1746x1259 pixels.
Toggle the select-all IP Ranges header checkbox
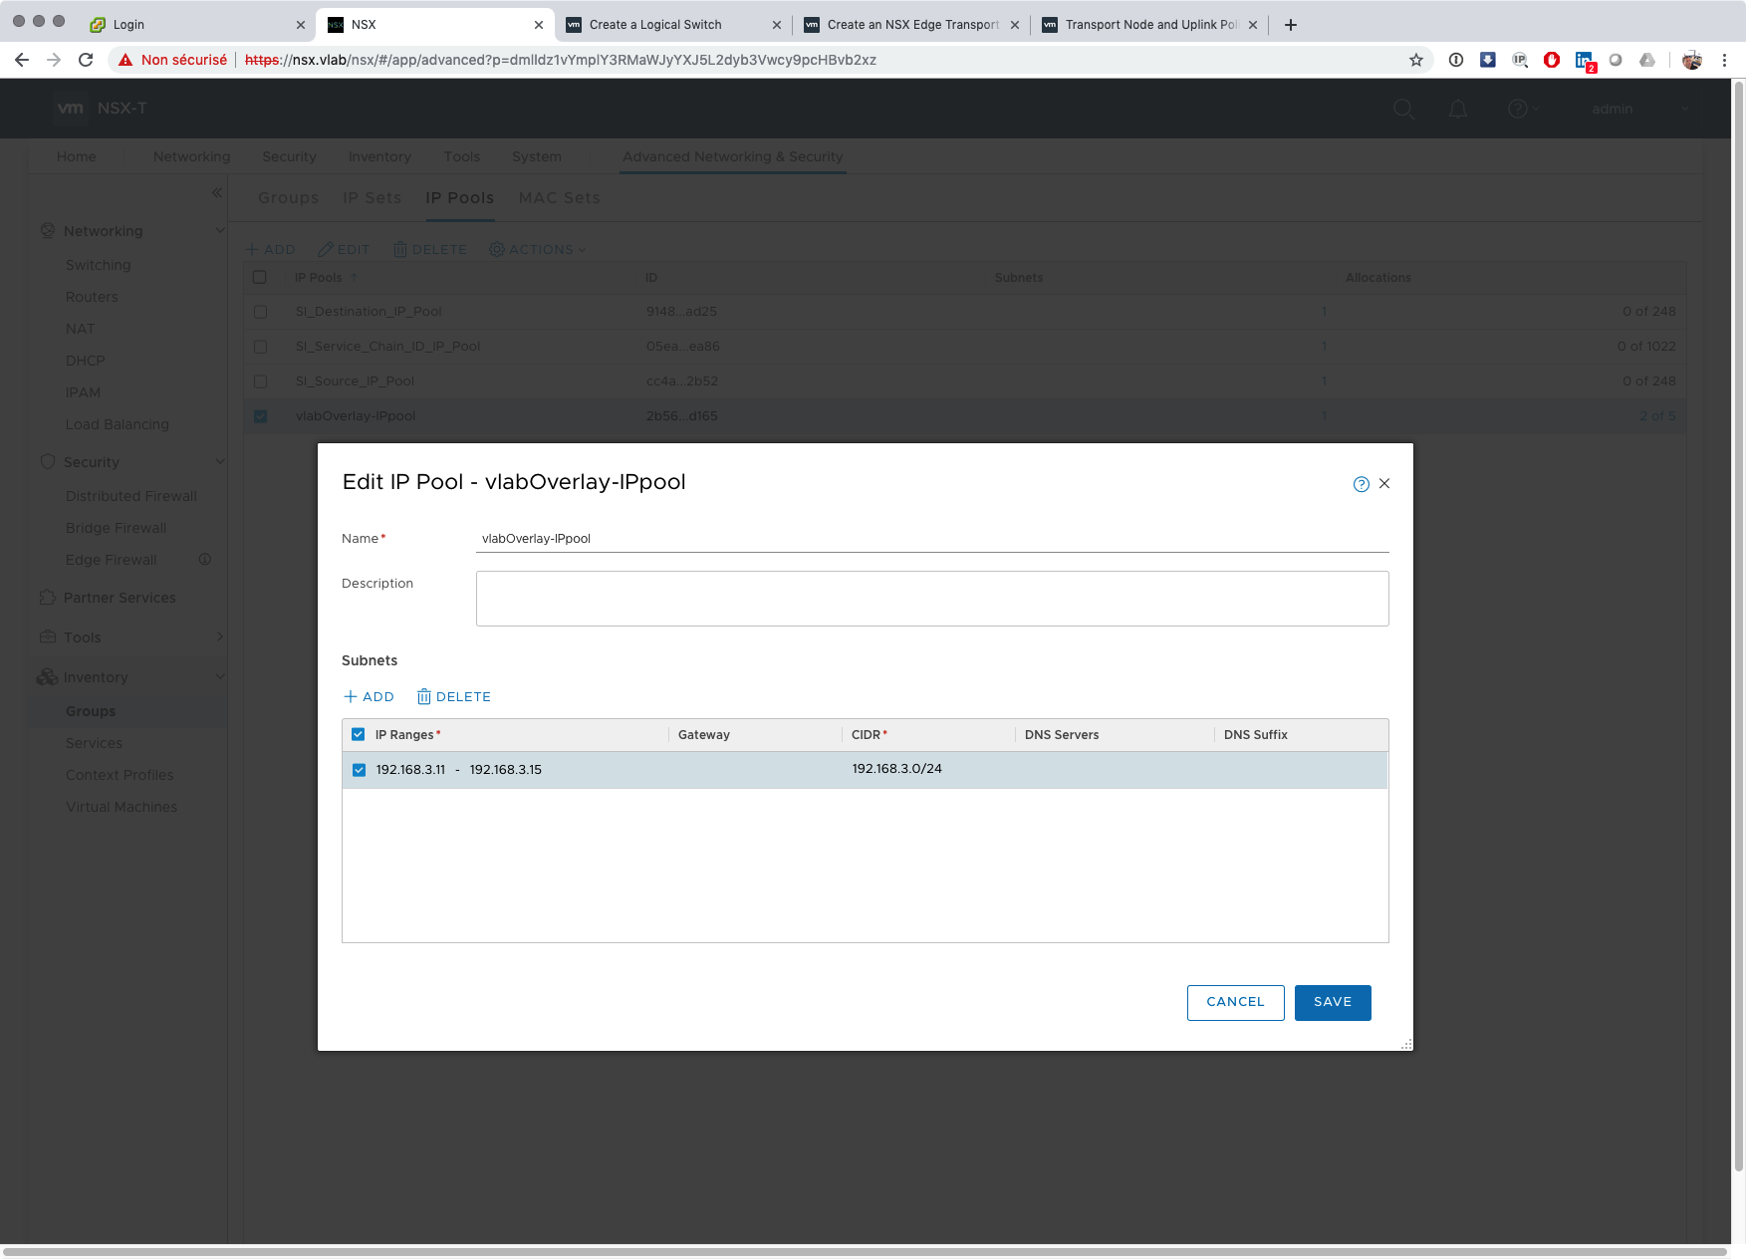(x=359, y=735)
